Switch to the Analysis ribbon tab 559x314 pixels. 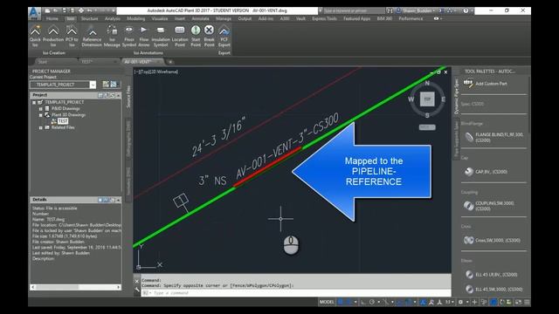[113, 18]
